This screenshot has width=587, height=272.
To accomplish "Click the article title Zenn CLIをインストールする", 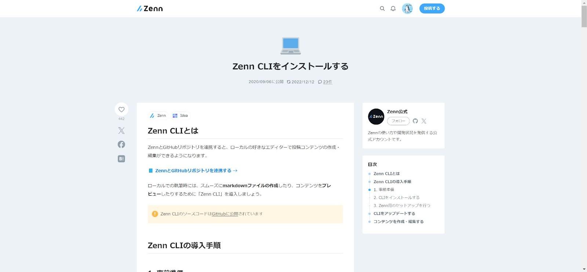I will tap(291, 66).
